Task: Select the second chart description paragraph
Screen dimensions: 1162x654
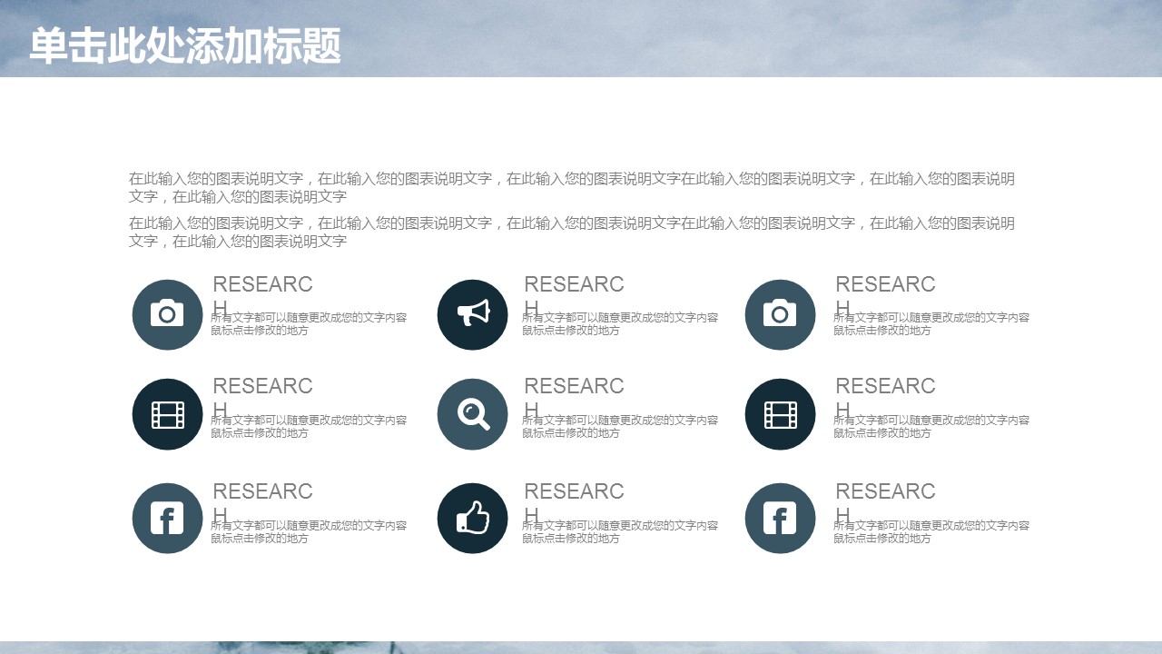Action: pos(571,232)
